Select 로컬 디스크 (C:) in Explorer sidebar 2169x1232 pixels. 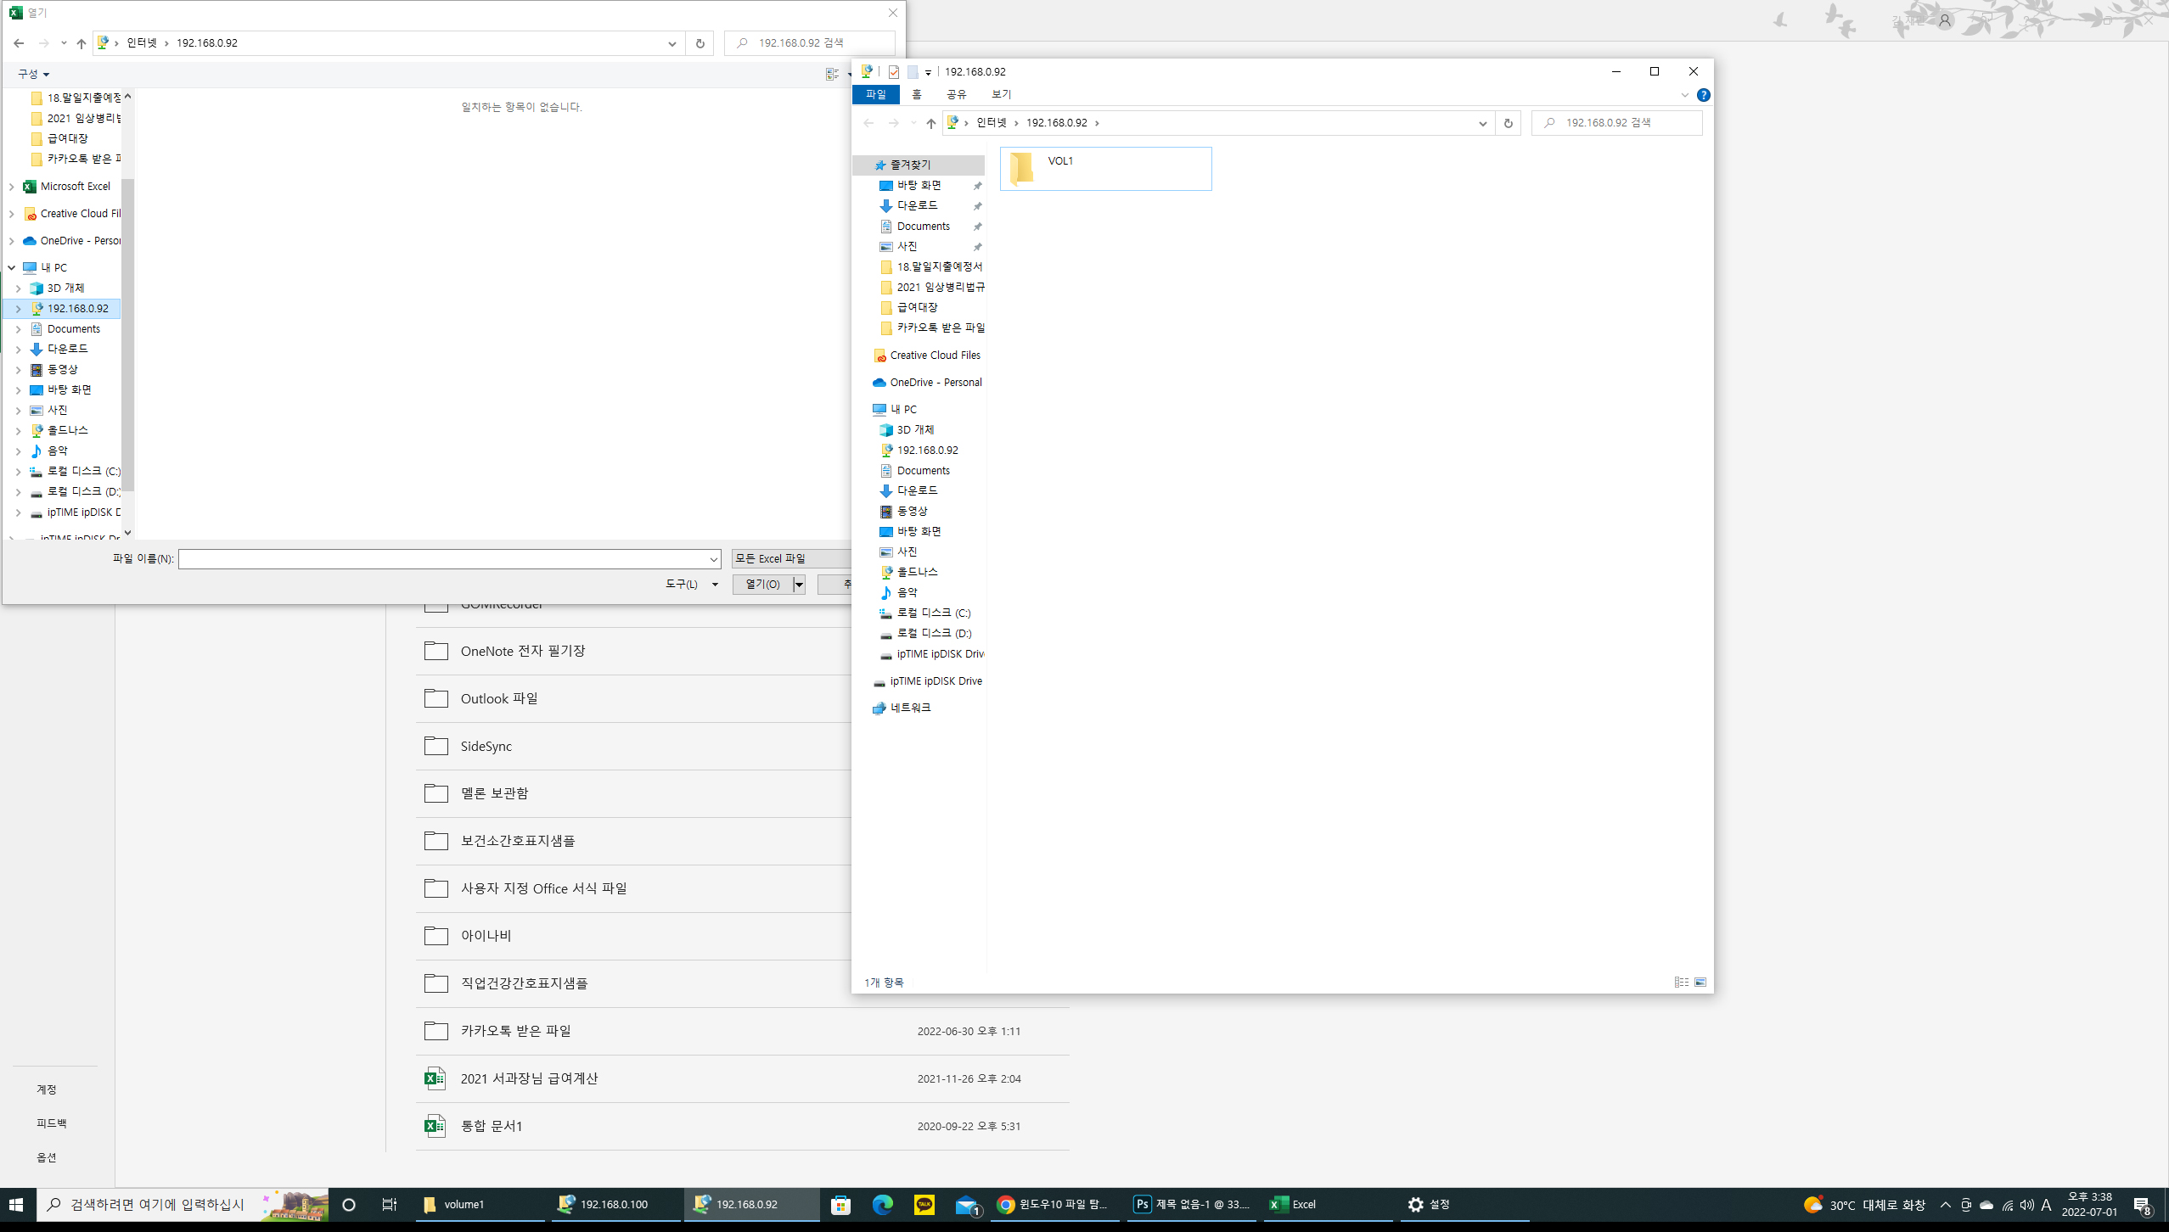[933, 613]
